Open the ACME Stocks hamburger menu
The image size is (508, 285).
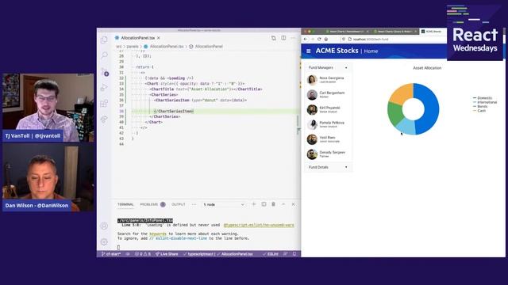click(x=309, y=51)
